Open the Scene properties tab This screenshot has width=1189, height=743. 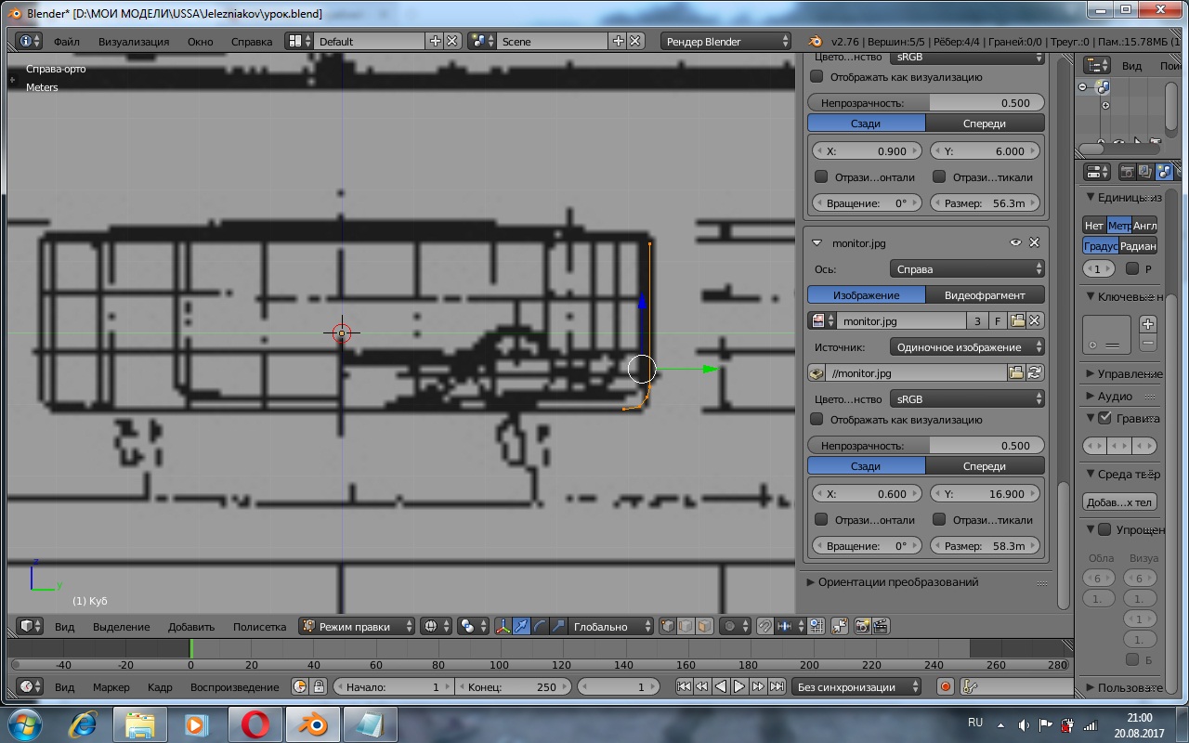(x=1164, y=172)
